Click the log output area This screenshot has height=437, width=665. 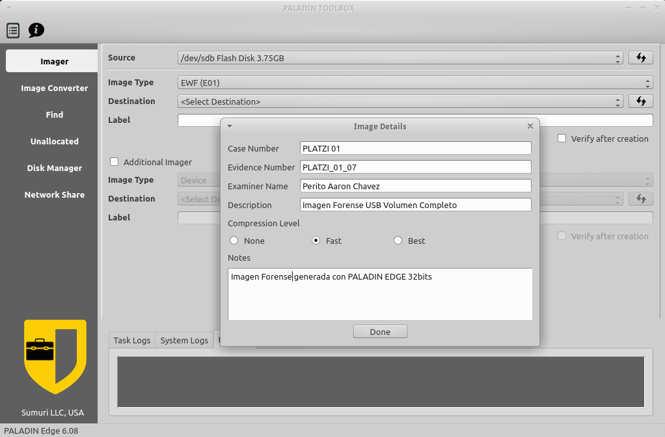[381, 382]
